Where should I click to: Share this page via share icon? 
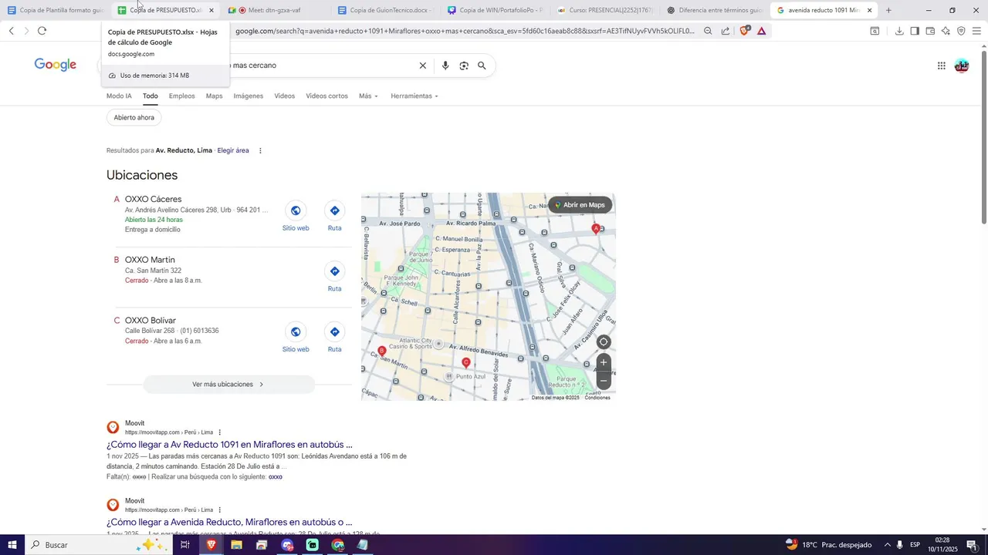726,31
